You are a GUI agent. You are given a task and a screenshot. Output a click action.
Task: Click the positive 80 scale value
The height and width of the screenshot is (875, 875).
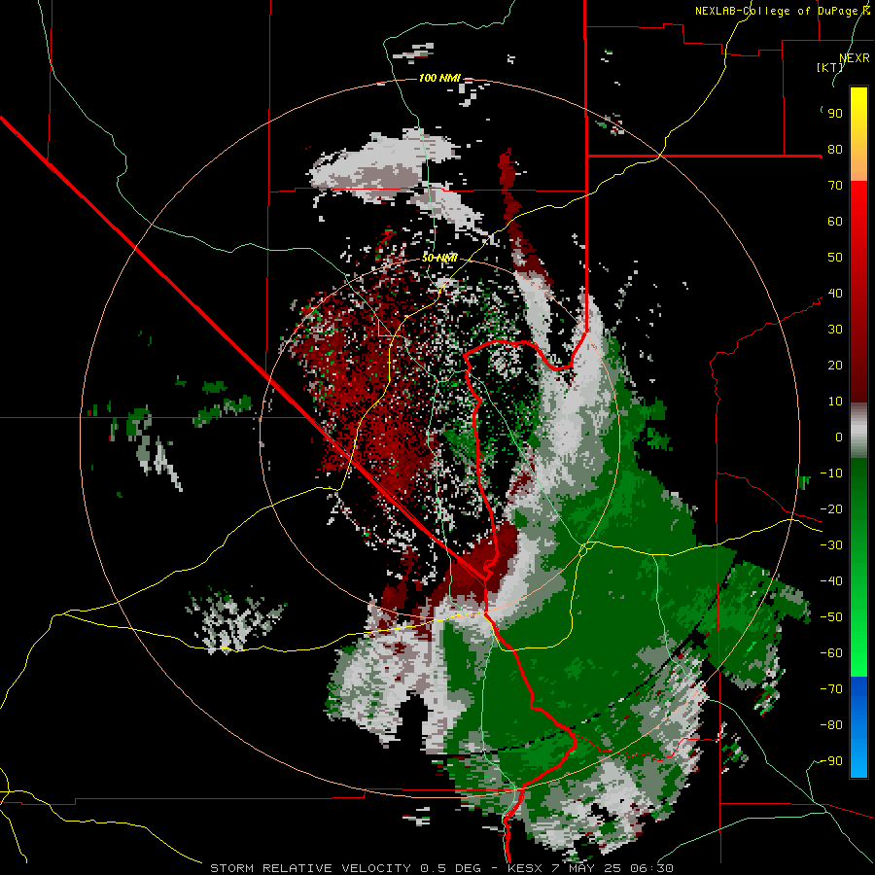point(835,150)
